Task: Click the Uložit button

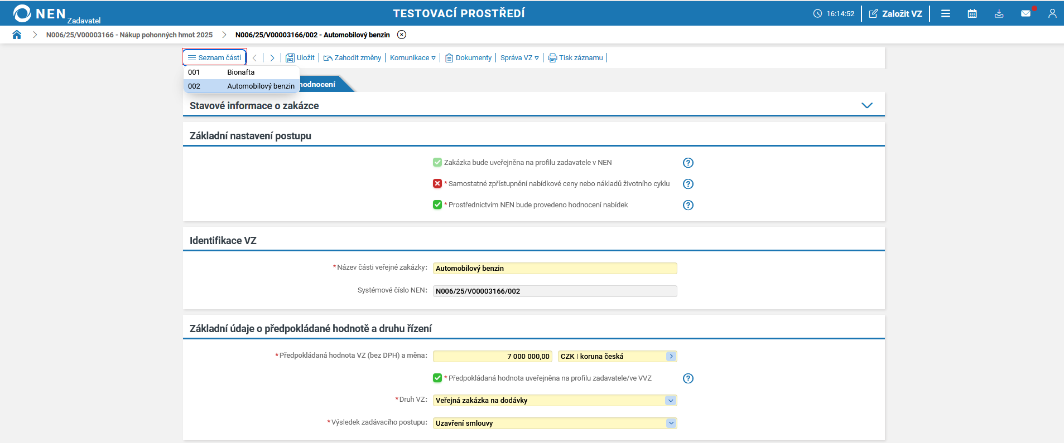Action: pyautogui.click(x=300, y=58)
